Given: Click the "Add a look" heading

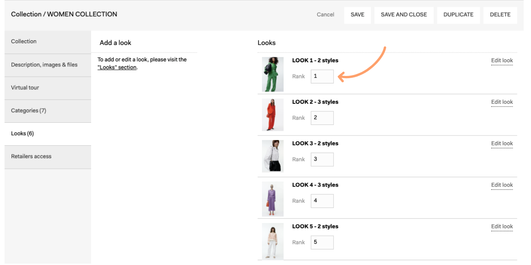Looking at the screenshot, I should [x=115, y=43].
